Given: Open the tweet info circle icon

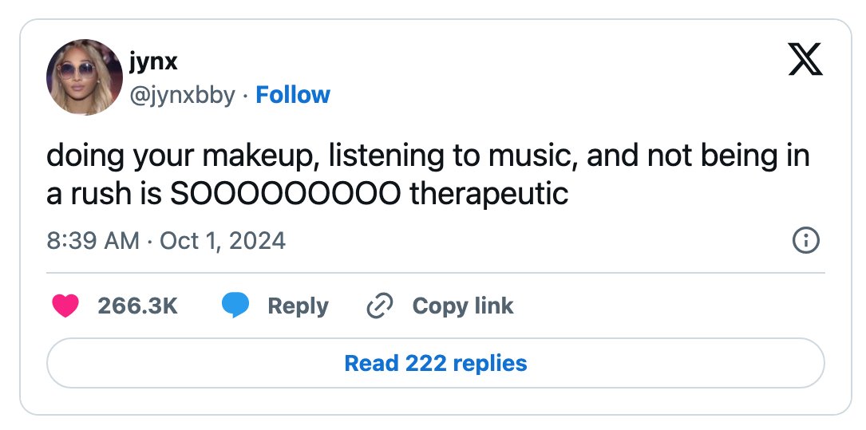Looking at the screenshot, I should click(x=806, y=241).
